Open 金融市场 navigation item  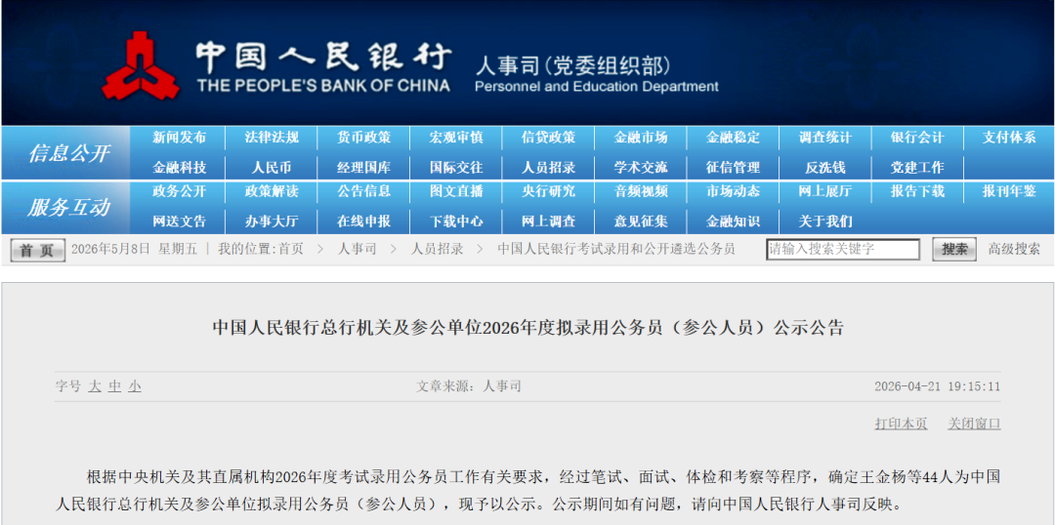pyautogui.click(x=641, y=138)
